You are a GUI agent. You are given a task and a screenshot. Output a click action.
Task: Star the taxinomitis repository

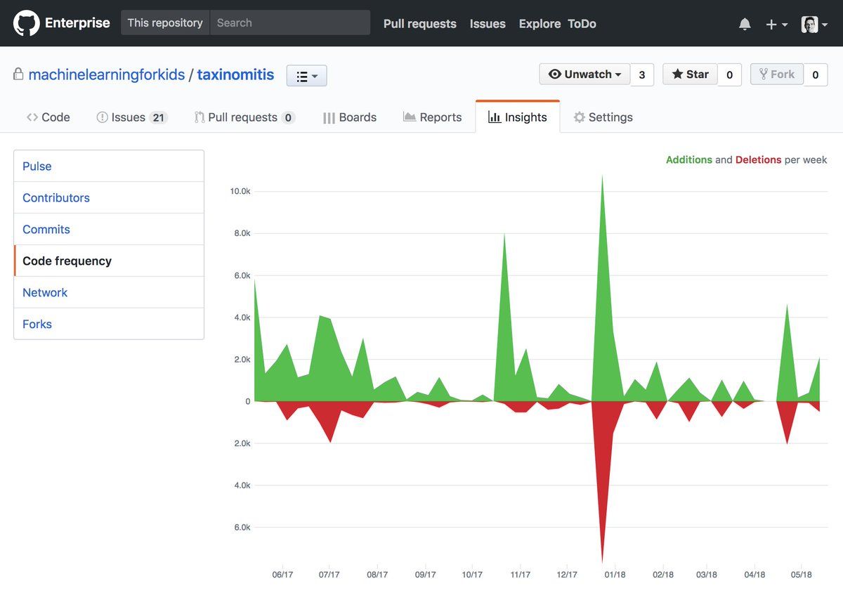(x=690, y=74)
